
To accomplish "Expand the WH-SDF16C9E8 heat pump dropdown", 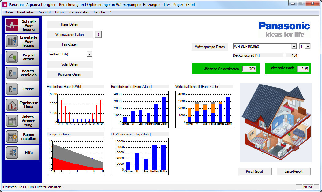I will point(294,47).
